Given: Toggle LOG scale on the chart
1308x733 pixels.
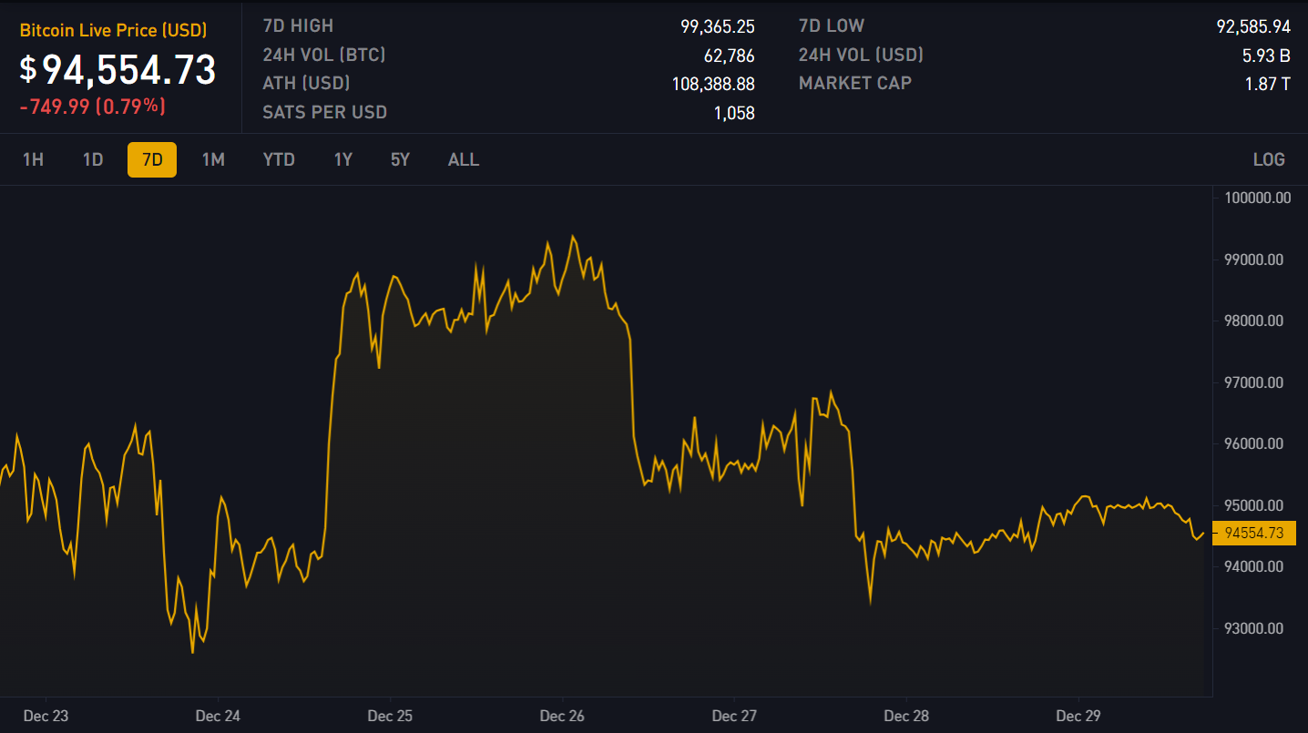Looking at the screenshot, I should (x=1268, y=159).
